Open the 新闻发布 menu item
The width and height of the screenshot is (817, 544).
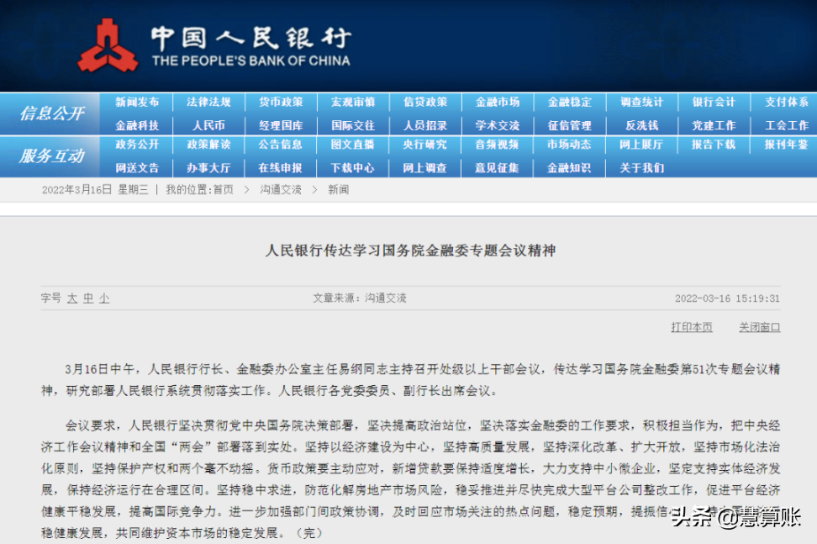tap(137, 102)
